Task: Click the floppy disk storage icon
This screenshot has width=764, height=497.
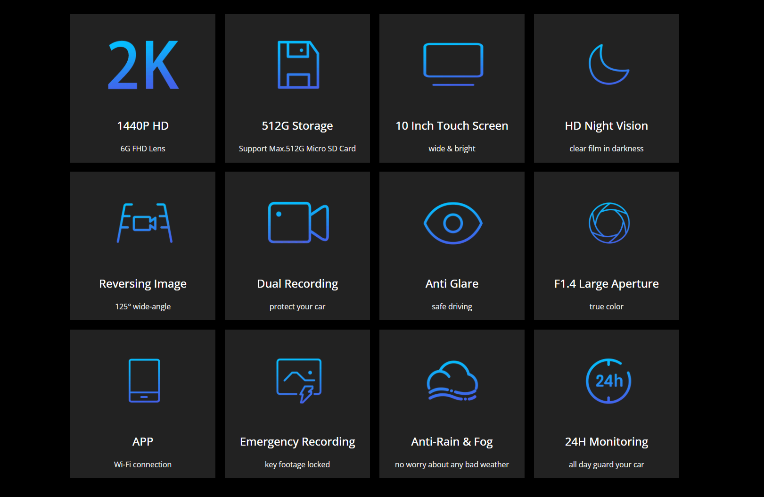Action: tap(298, 65)
